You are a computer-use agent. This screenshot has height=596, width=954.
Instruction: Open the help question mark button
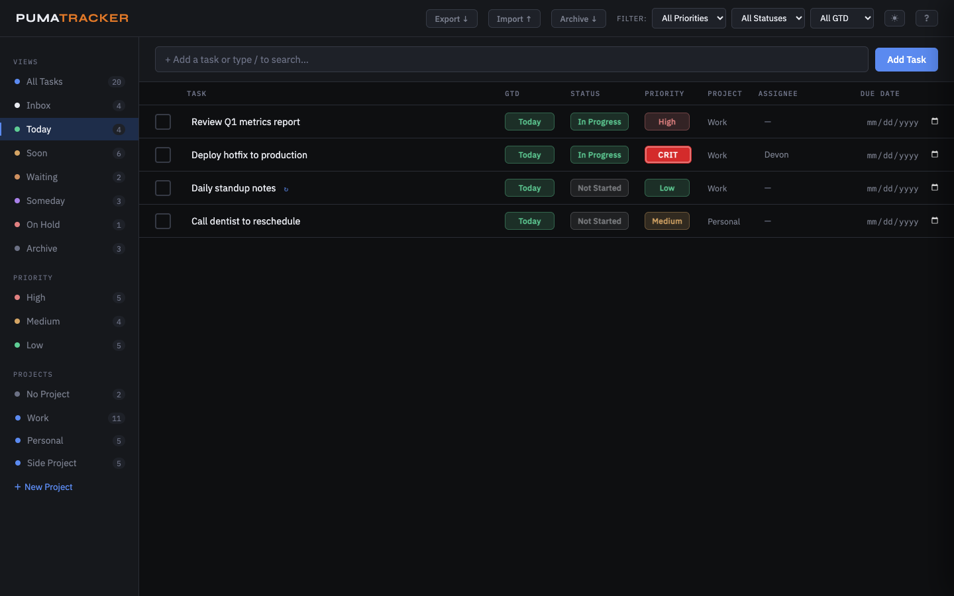926,19
